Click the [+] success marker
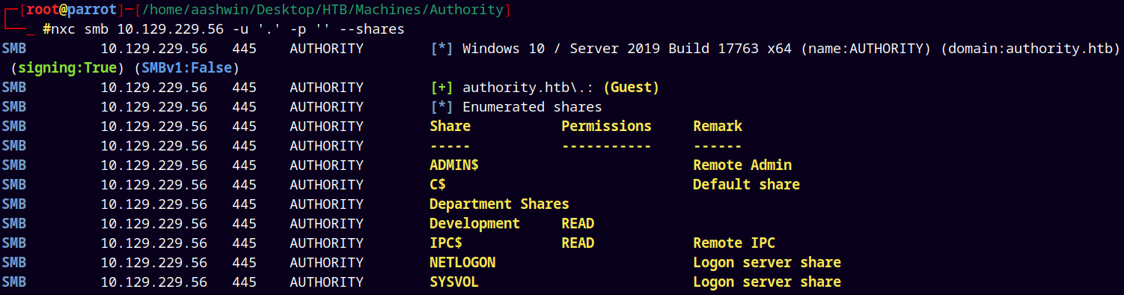Viewport: 1124px width, 295px height. 442,88
